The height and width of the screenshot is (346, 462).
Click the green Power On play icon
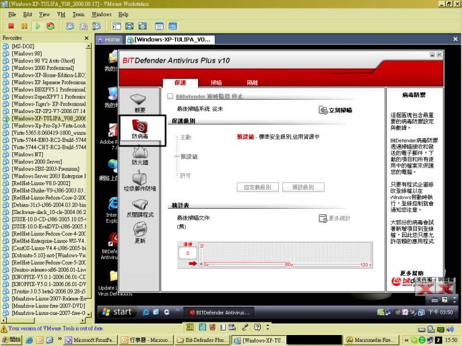[38, 26]
